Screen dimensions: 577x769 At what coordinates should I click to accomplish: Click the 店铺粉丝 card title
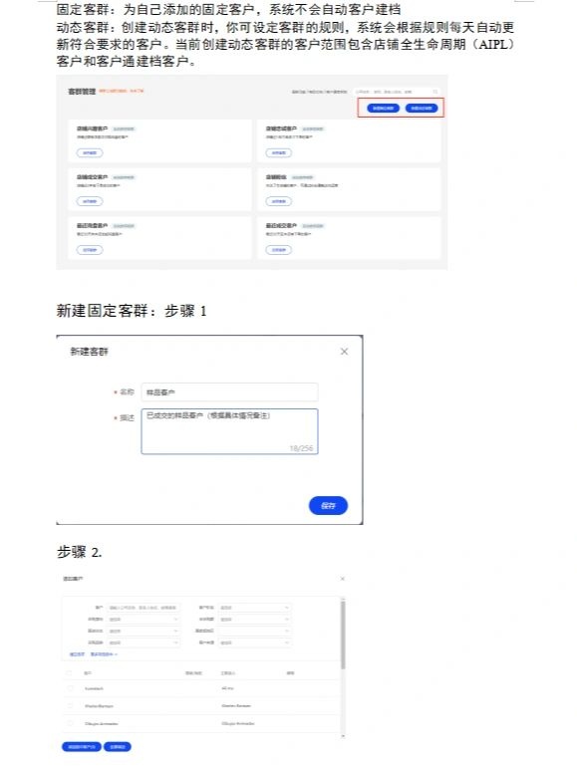(x=276, y=177)
